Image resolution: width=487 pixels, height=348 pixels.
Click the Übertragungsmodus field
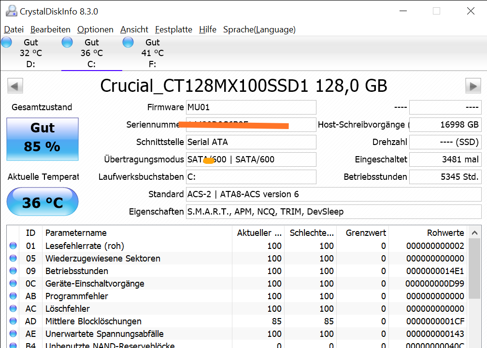pos(251,159)
